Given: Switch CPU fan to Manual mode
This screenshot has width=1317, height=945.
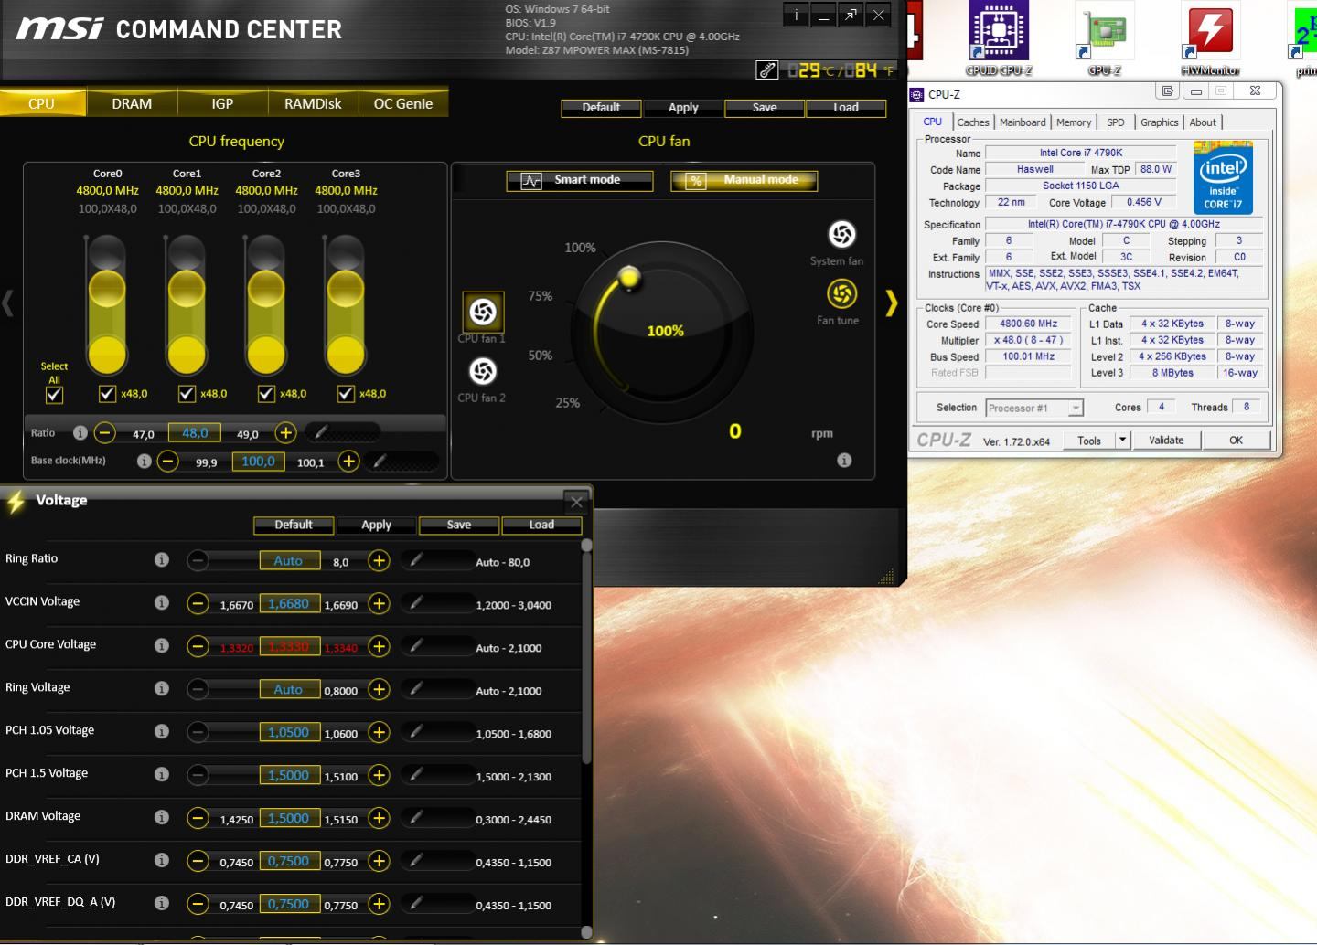Looking at the screenshot, I should (744, 180).
